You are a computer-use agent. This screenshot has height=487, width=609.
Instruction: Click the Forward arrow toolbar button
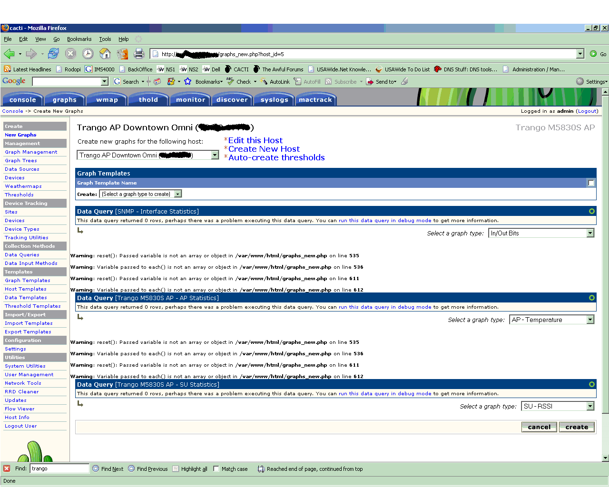pyautogui.click(x=31, y=54)
